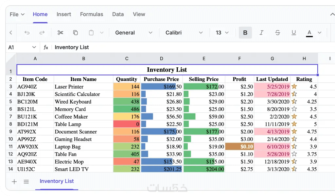Viewport: 335px width, 196px height.
Task: Click the Redo arrow icon
Action: pos(42,33)
